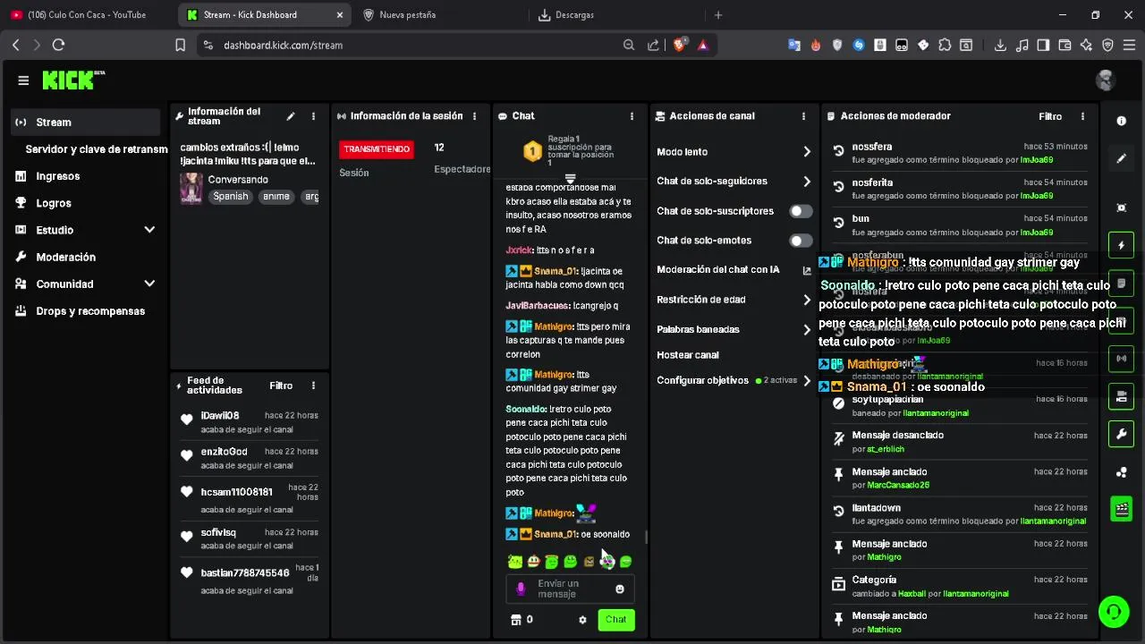This screenshot has height=644, width=1145.
Task: Click the Brave shields icon in address bar
Action: pyautogui.click(x=680, y=45)
